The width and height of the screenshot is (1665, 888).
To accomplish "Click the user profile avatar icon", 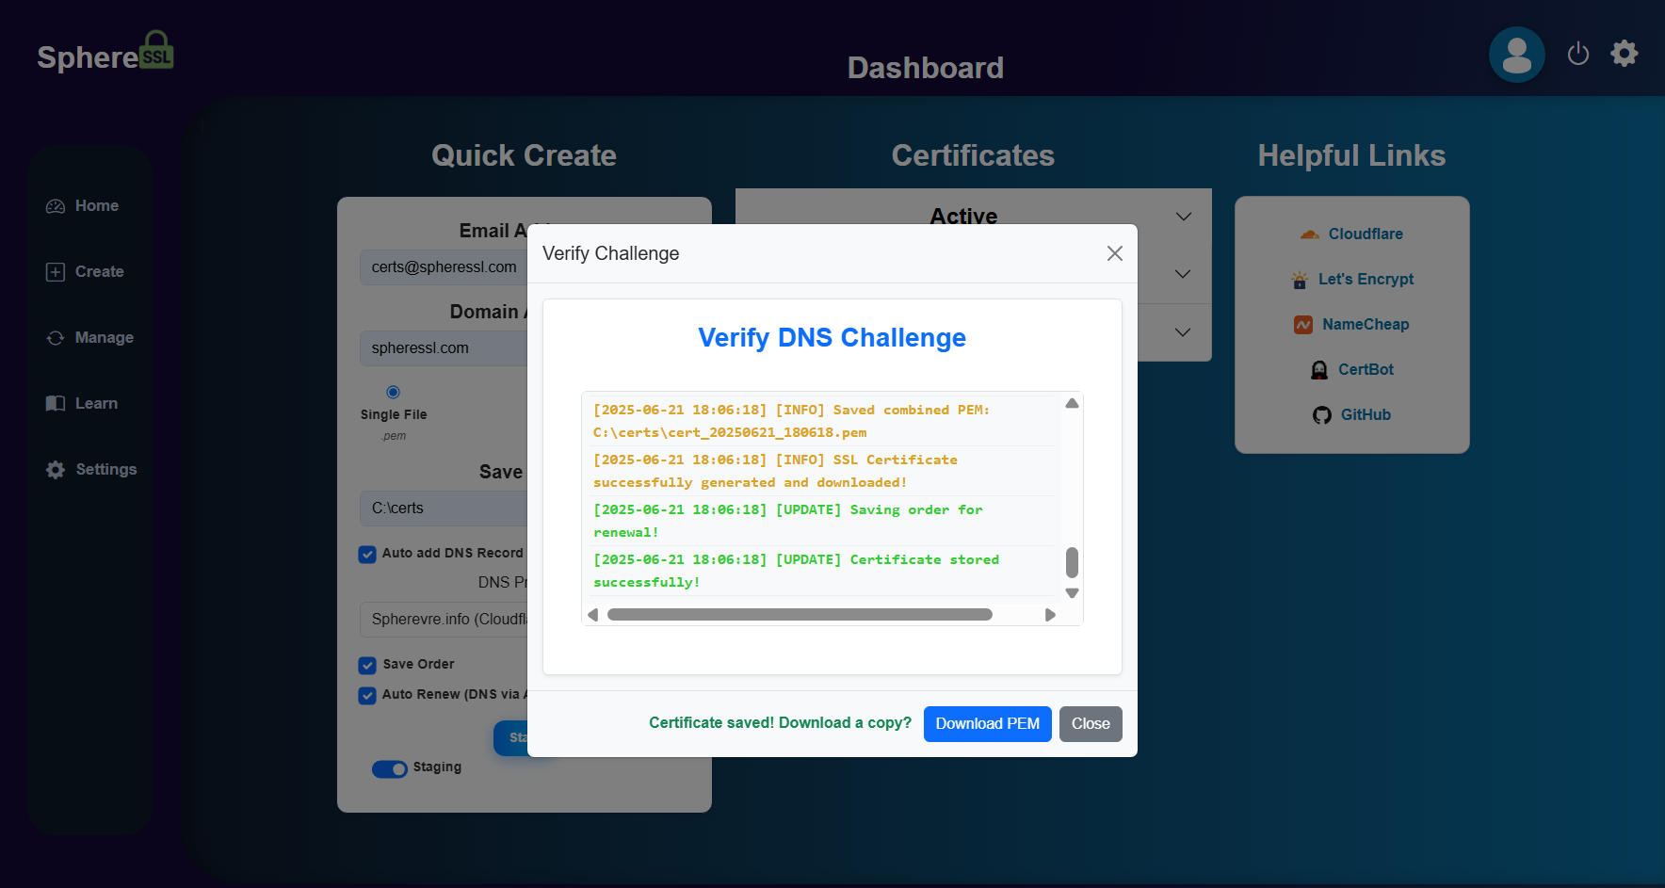I will coord(1516,54).
